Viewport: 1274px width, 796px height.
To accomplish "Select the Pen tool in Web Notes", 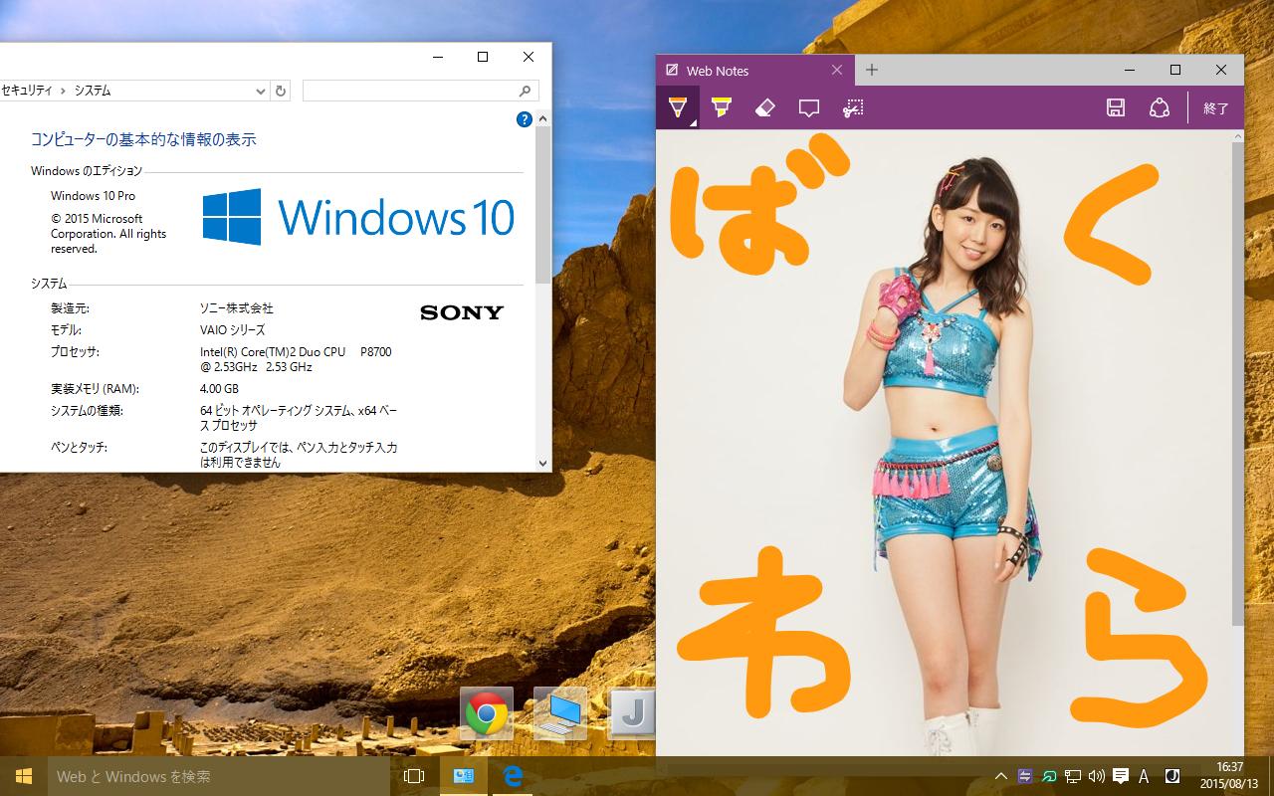I will (677, 107).
